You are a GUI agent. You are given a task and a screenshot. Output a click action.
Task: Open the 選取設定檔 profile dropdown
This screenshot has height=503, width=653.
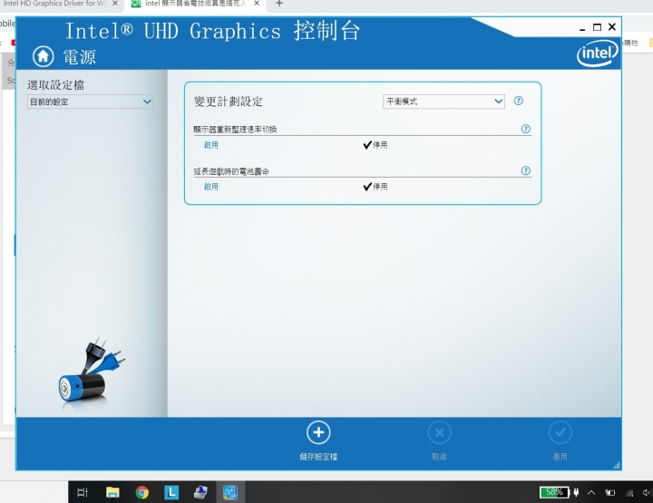tap(90, 102)
